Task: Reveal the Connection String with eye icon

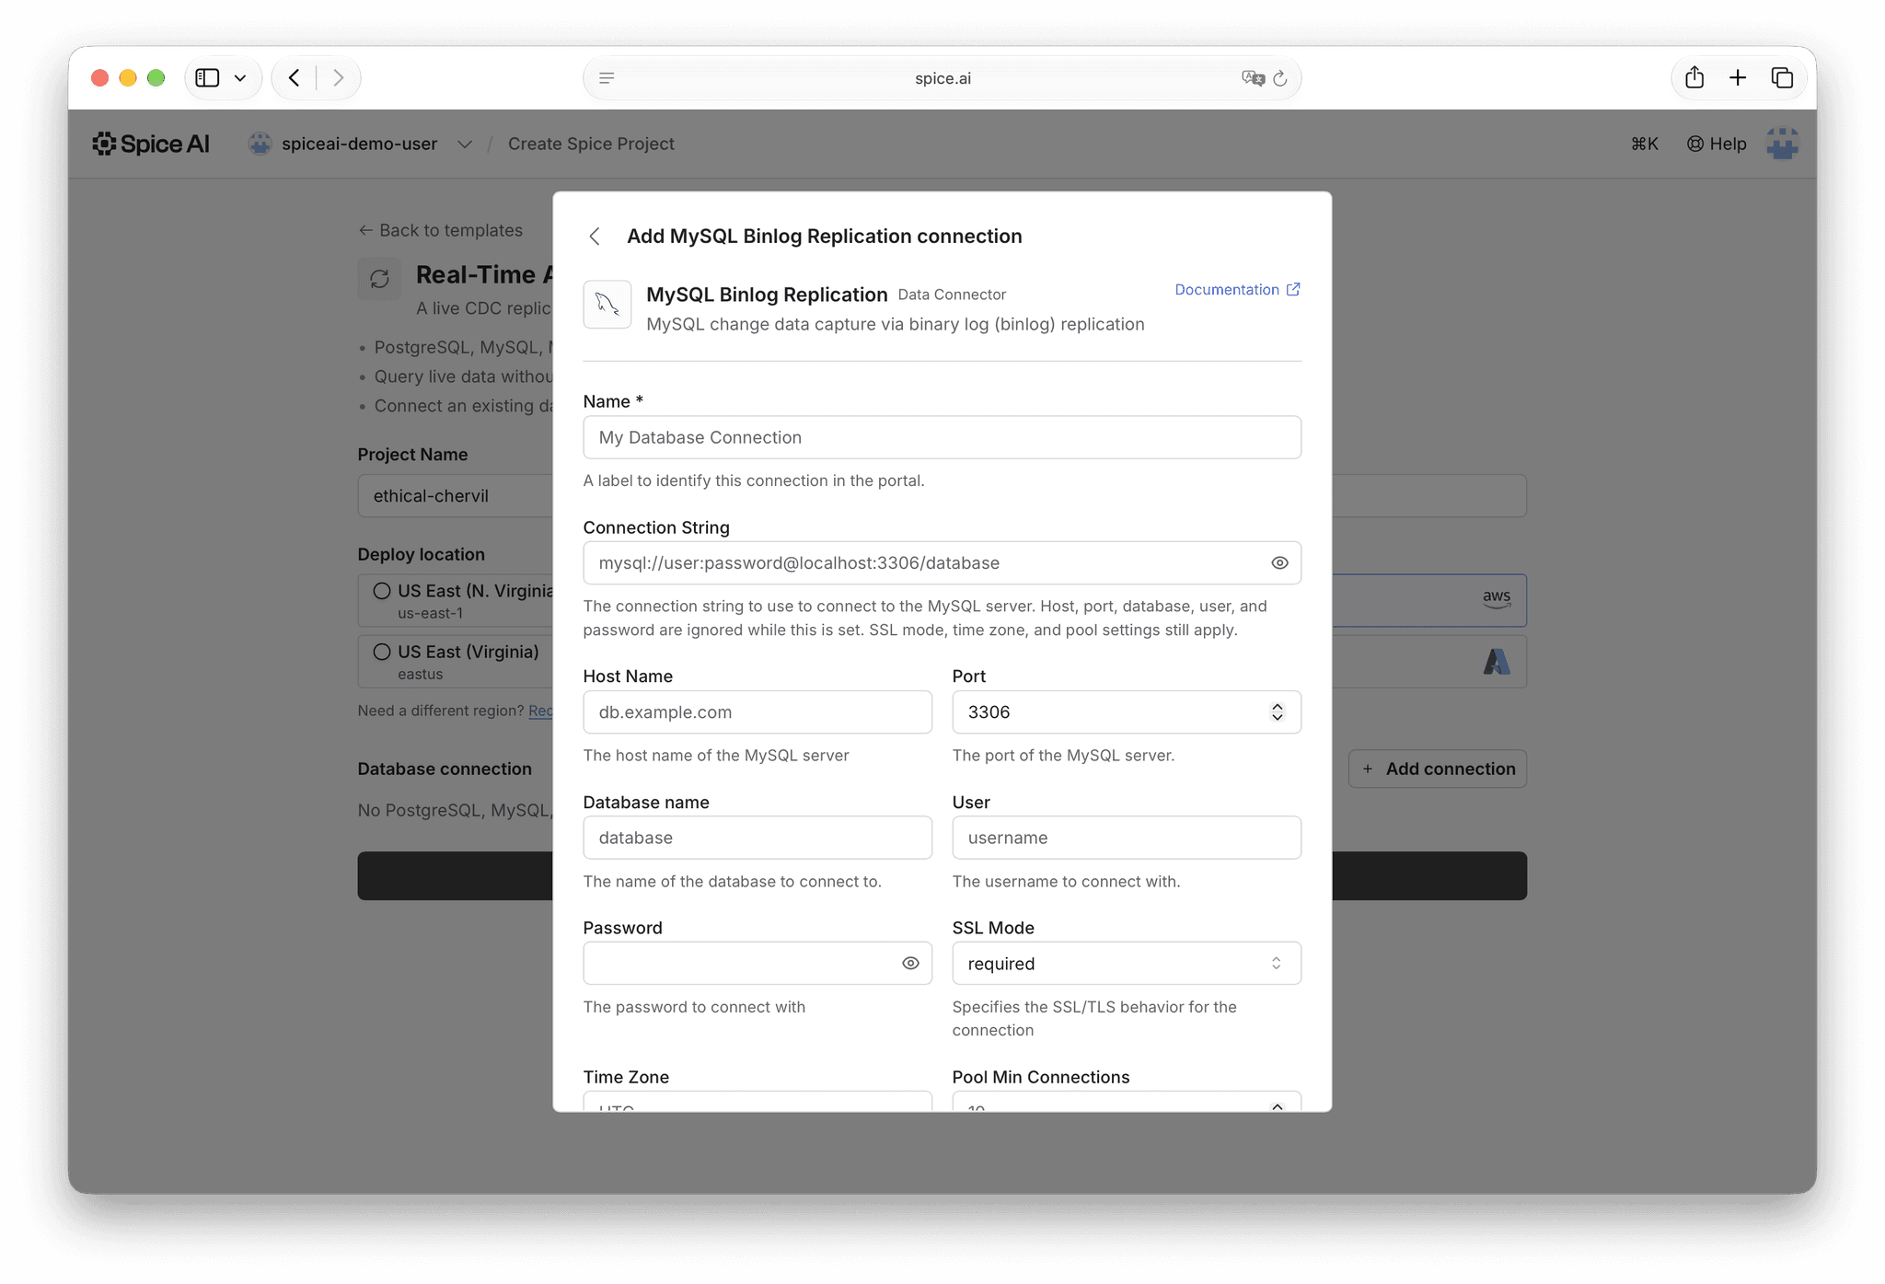Action: tap(1279, 563)
